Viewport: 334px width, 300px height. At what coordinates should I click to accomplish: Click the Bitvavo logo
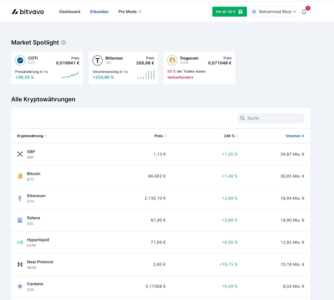tap(28, 12)
